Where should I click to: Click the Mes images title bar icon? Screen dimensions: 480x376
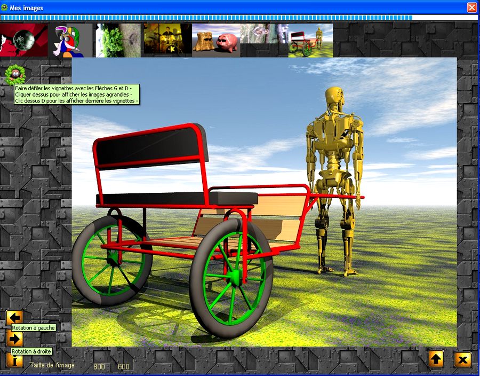pos(4,7)
